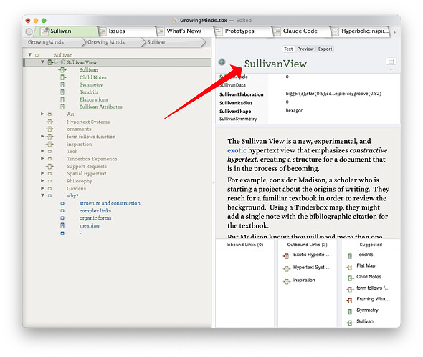
Task: Click the meaning note icon in outline
Action: click(62, 225)
